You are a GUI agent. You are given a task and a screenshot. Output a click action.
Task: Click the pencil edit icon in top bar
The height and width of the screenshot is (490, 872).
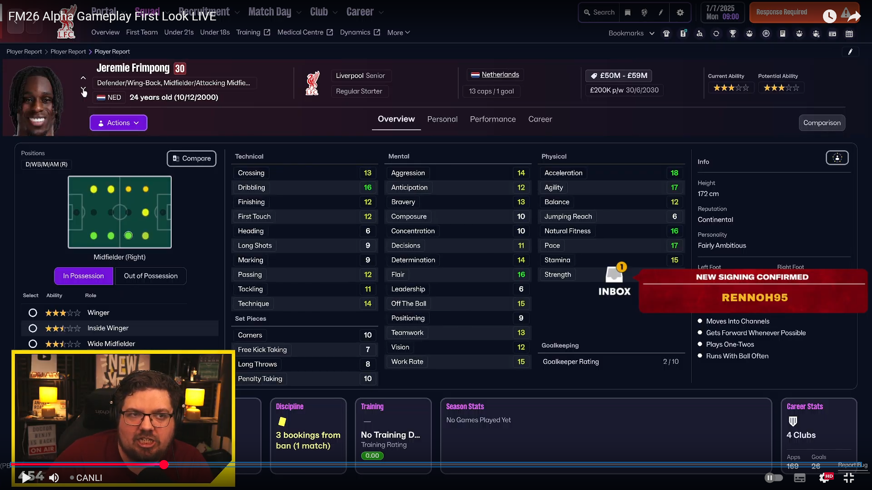[661, 13]
